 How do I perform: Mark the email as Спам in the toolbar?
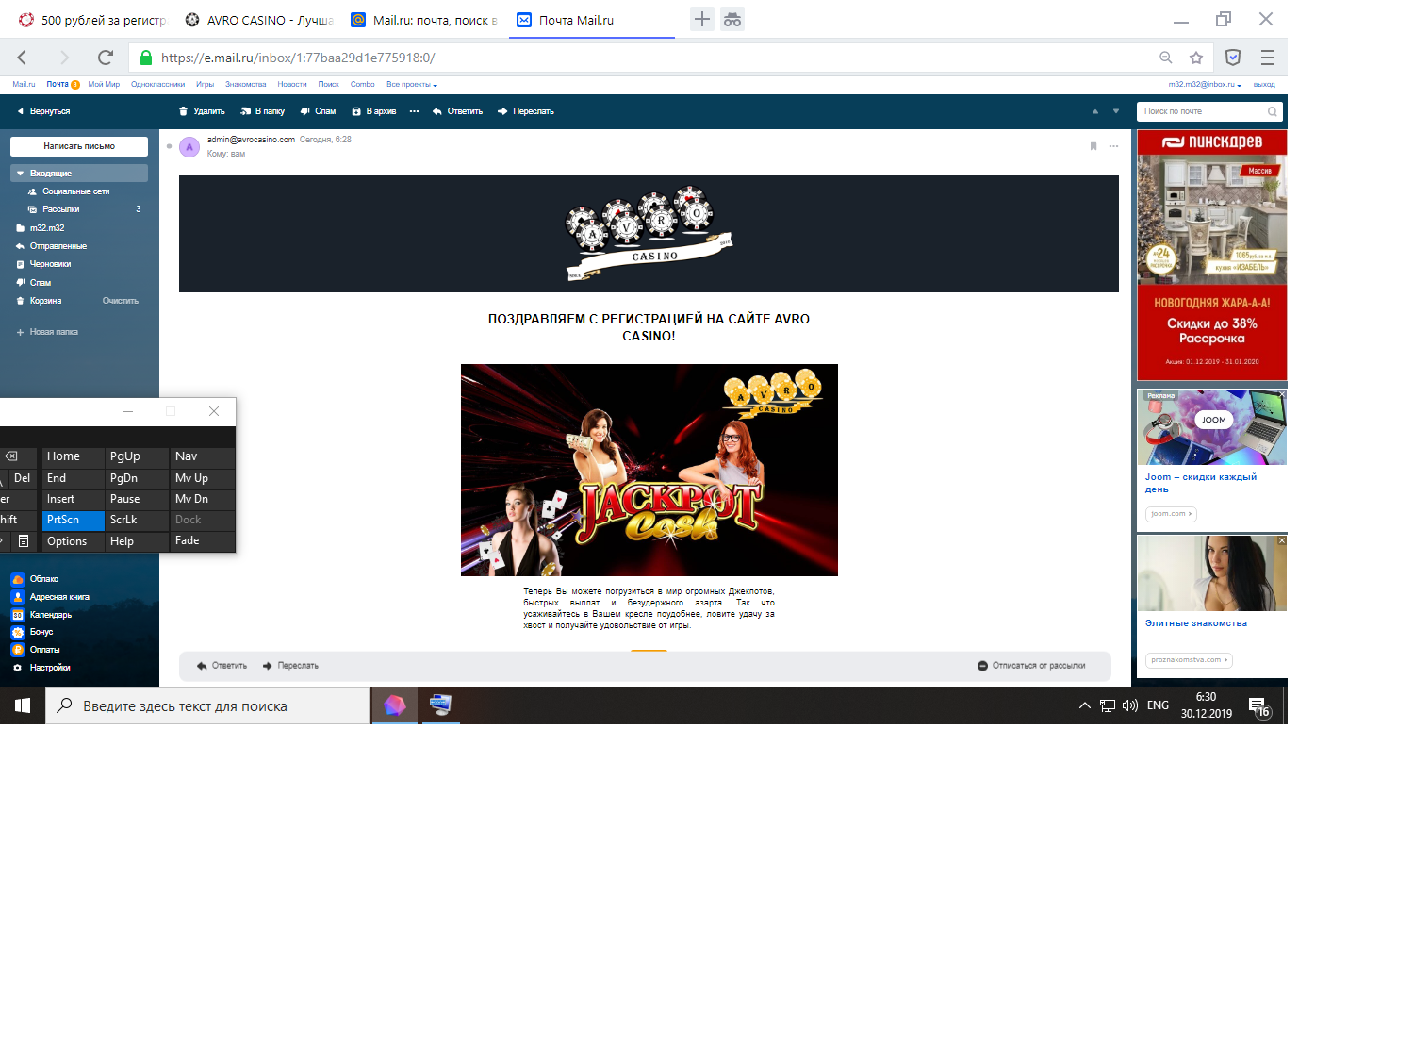319,111
